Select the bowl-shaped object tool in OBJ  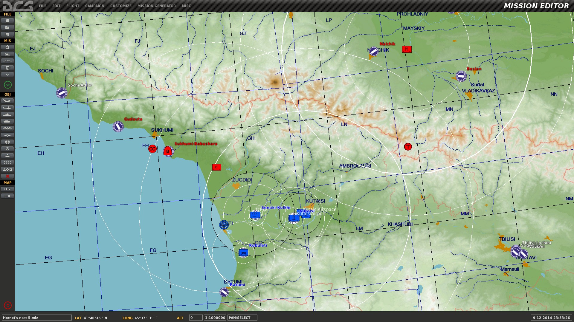pos(7,156)
